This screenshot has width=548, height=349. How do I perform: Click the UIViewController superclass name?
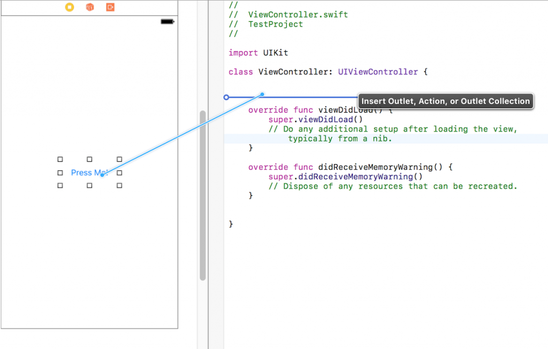coord(378,72)
